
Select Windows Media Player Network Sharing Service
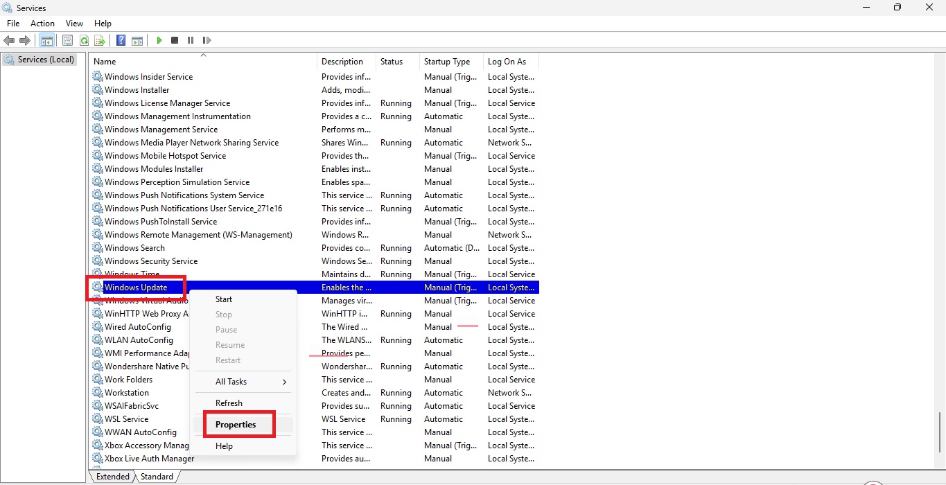(x=315, y=143)
